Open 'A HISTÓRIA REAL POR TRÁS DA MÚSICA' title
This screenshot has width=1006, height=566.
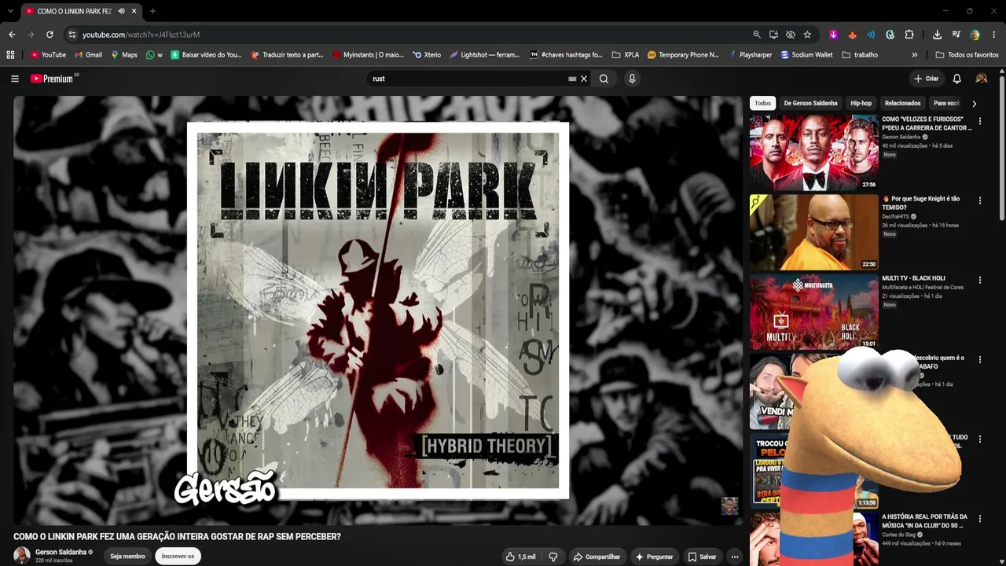pyautogui.click(x=925, y=520)
